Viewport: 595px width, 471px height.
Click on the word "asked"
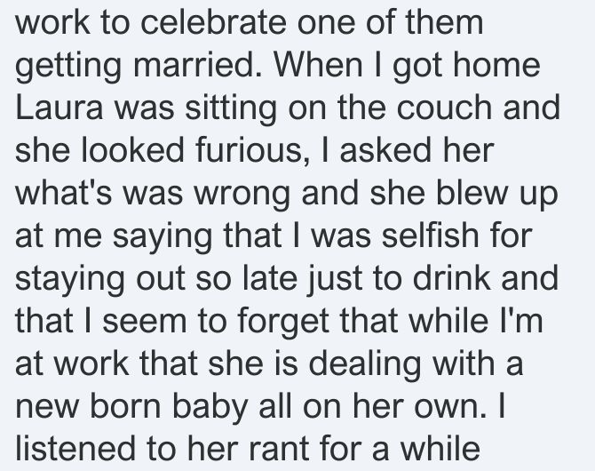click(385, 150)
